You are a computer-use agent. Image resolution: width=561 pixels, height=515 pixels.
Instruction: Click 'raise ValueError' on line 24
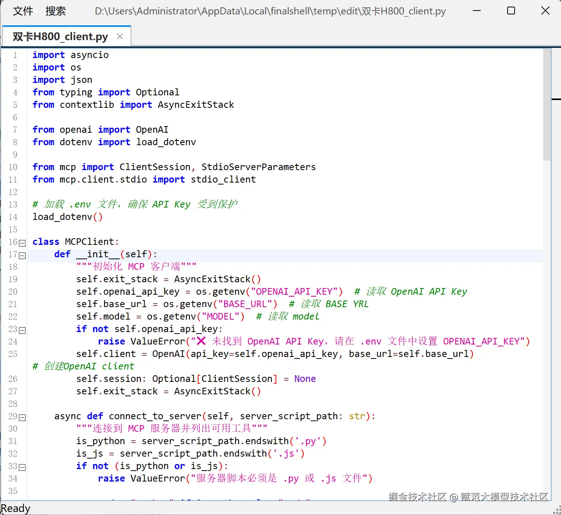coord(142,341)
